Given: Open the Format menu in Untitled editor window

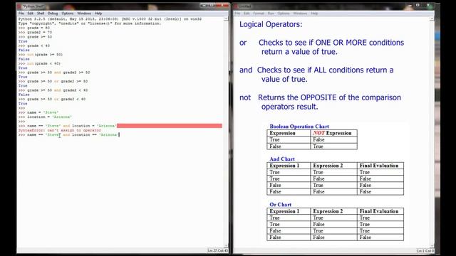Looking at the screenshot, I should pyautogui.click(x=259, y=14).
